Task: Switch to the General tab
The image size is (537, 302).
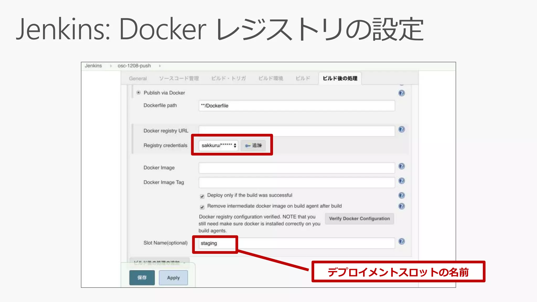Action: coord(138,78)
